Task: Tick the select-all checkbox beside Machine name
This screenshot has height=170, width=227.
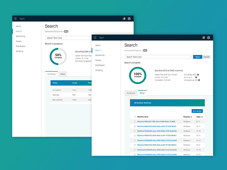Action: [135, 117]
